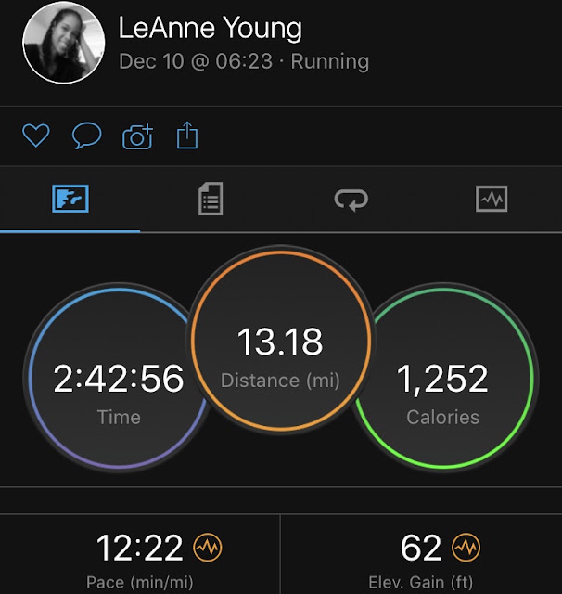Tap the 2:42:56 Time circle
The height and width of the screenshot is (594, 562).
(x=119, y=378)
